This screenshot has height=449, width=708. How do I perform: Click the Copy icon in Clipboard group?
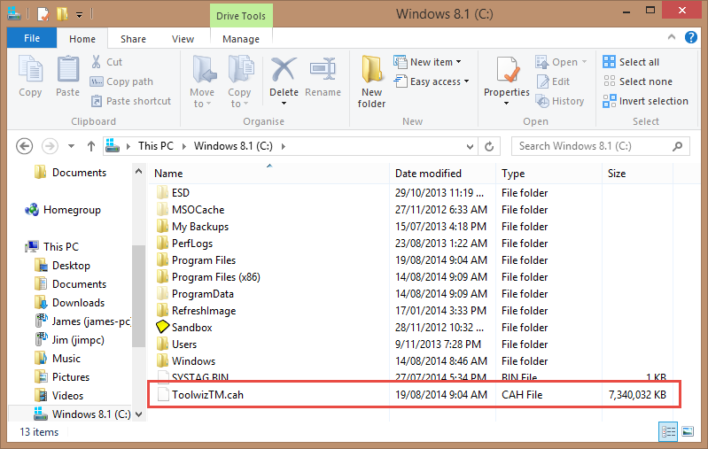[30, 69]
